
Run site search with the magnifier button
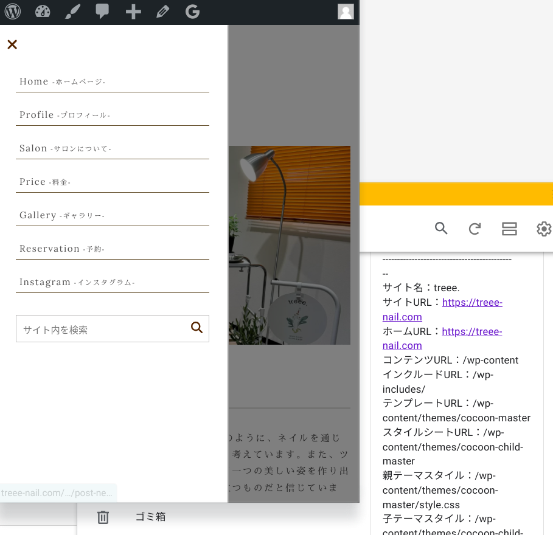197,328
